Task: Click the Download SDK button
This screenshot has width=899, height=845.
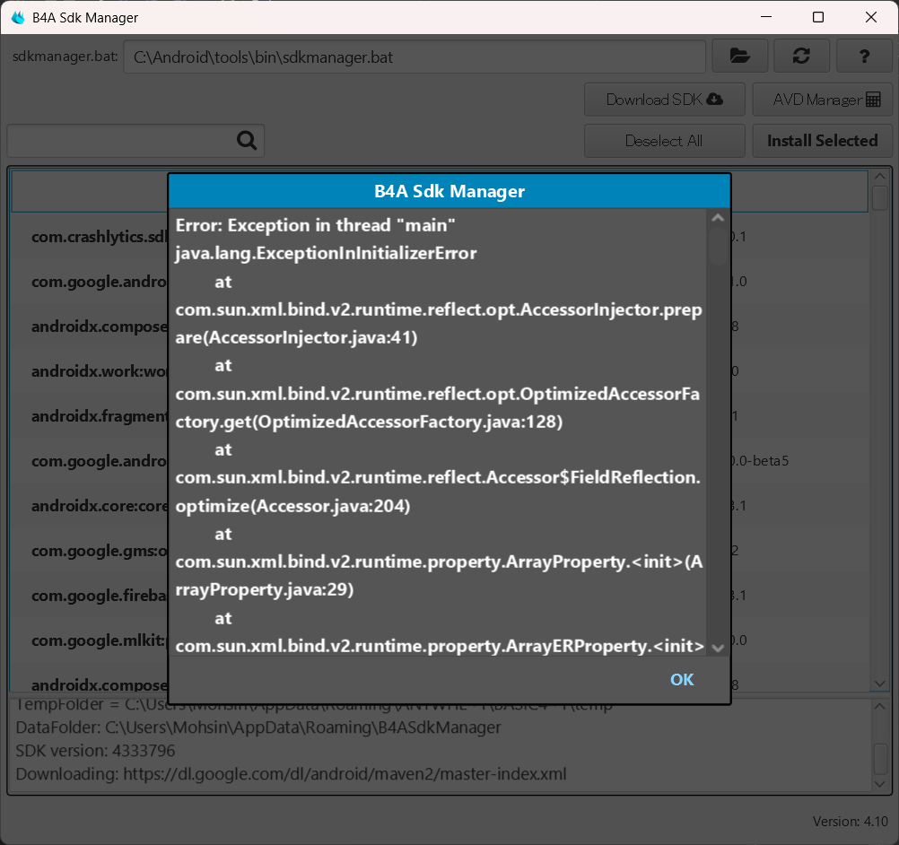Action: (665, 100)
